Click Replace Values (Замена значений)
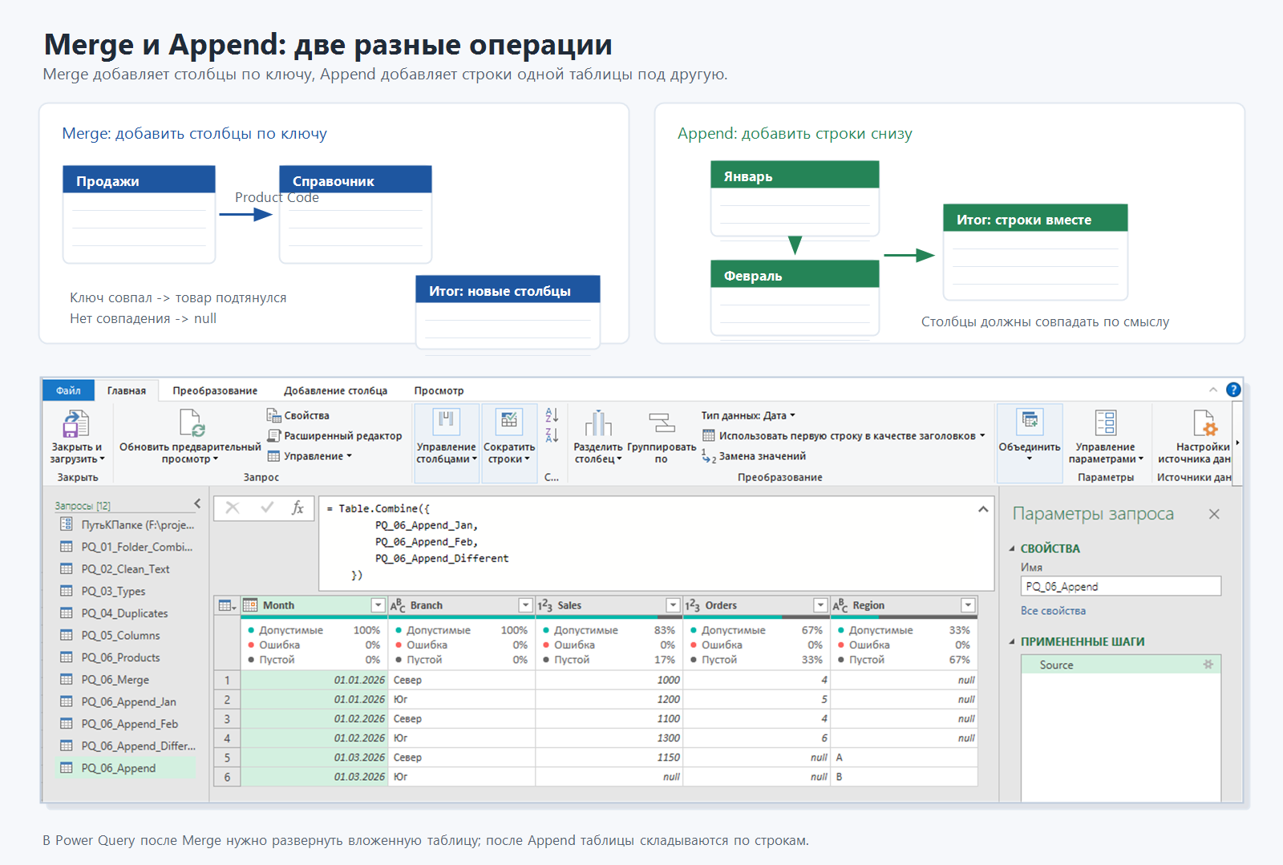The width and height of the screenshot is (1283, 865). click(x=754, y=456)
